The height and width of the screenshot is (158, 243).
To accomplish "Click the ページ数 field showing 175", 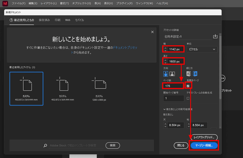I will [173, 86].
